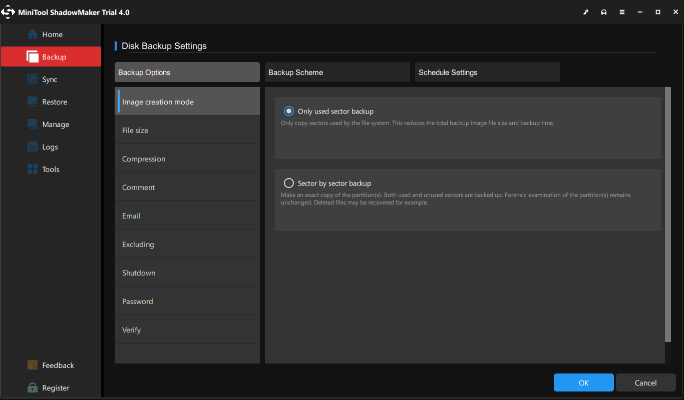
Task: Click the key icon in title bar
Action: coord(586,12)
